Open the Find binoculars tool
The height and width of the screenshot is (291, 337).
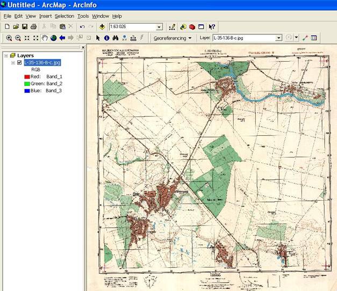coord(115,38)
